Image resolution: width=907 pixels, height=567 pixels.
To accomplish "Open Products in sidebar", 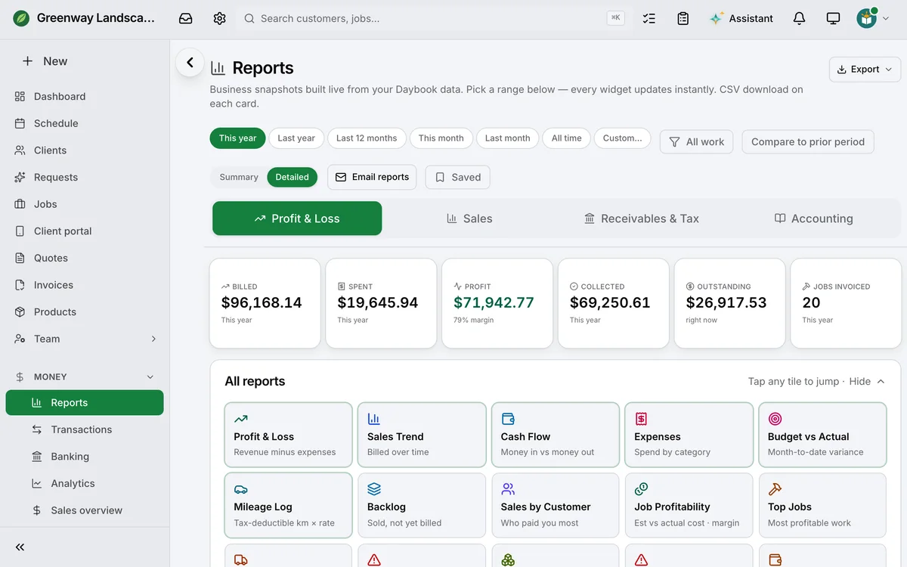I will point(85,312).
